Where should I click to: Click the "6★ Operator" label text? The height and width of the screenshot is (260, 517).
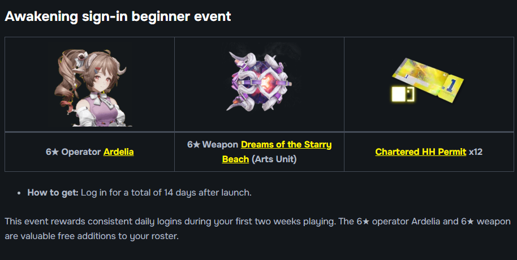74,152
